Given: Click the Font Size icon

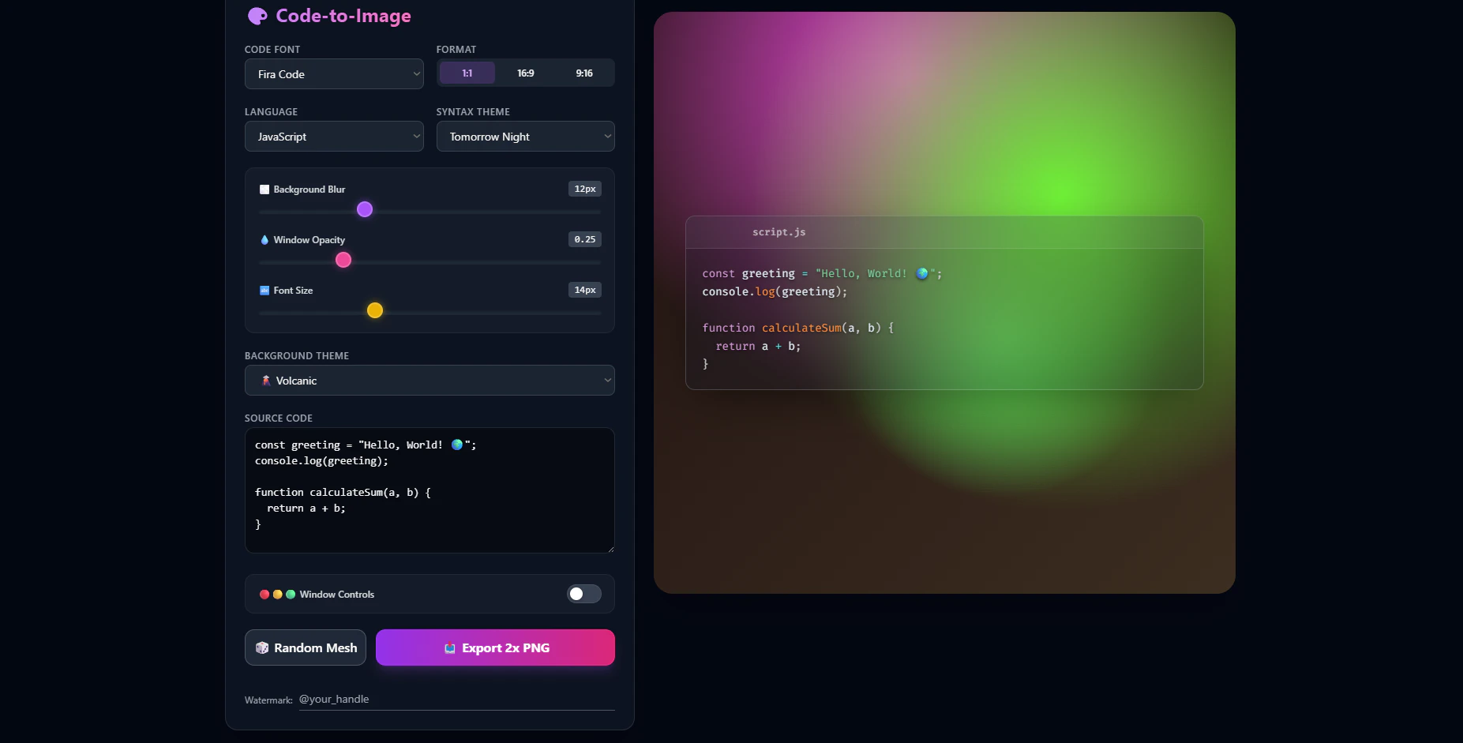Looking at the screenshot, I should pyautogui.click(x=264, y=290).
